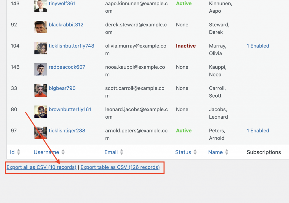Click Export all as CSV (10 records)

point(41,167)
